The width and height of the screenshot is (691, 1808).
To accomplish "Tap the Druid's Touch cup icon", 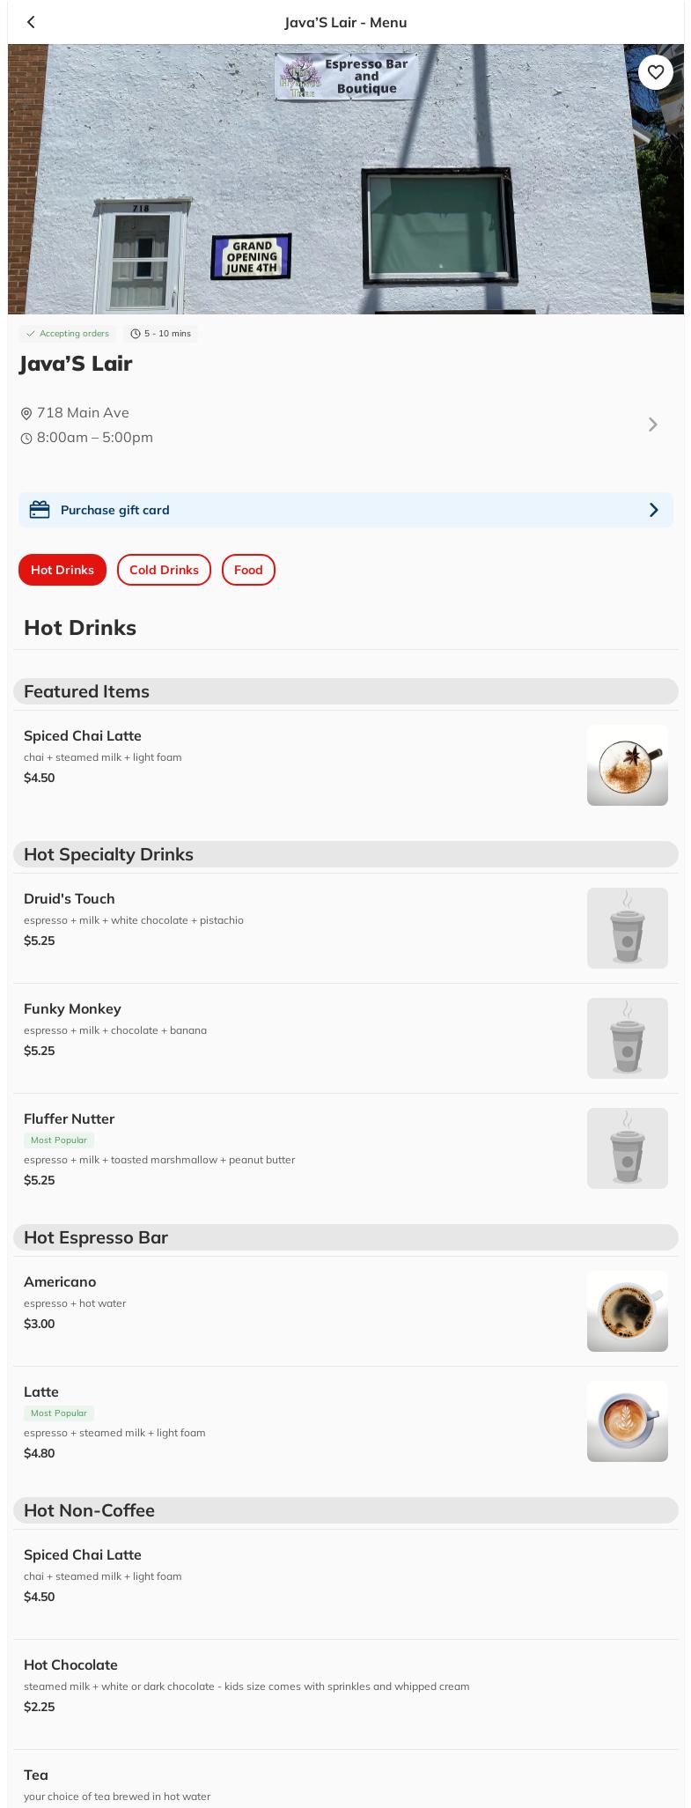I will click(x=627, y=928).
